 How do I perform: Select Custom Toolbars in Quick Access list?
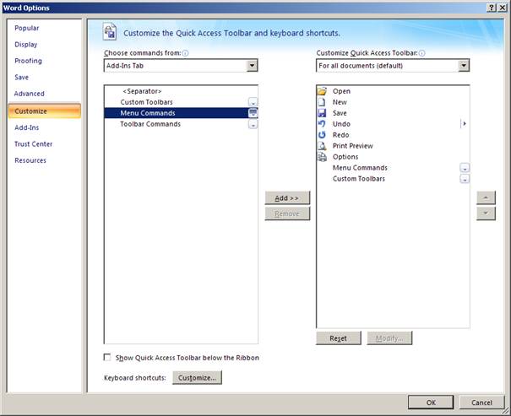tap(393, 179)
